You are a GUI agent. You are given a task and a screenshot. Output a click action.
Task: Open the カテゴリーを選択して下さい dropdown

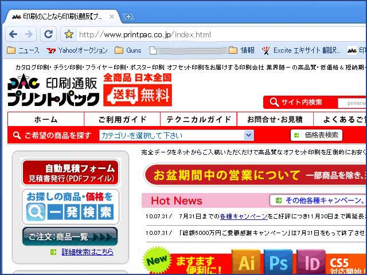[x=176, y=135]
